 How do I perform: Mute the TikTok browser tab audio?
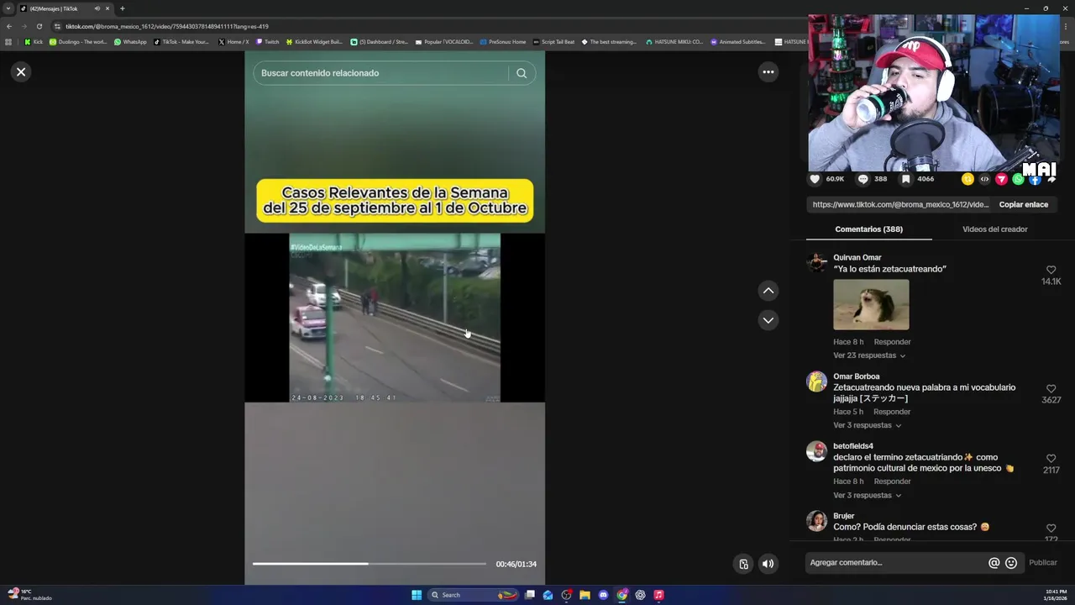(x=97, y=8)
